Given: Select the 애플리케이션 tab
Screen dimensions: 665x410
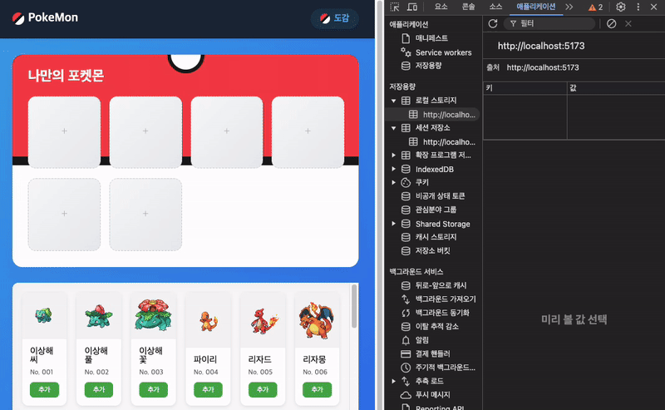Looking at the screenshot, I should point(535,7).
